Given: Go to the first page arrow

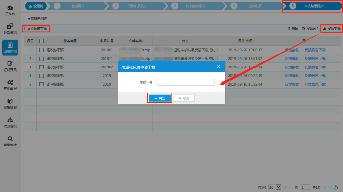Looking at the screenshot, I should pyautogui.click(x=285, y=187).
